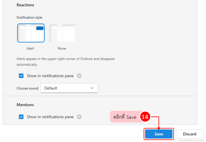Click the Mentions section heading
The image size is (206, 142).
(25, 105)
